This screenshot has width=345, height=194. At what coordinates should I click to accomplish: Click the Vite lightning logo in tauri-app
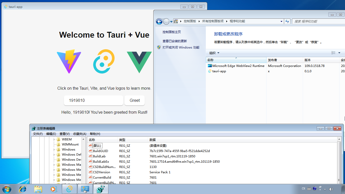(69, 62)
